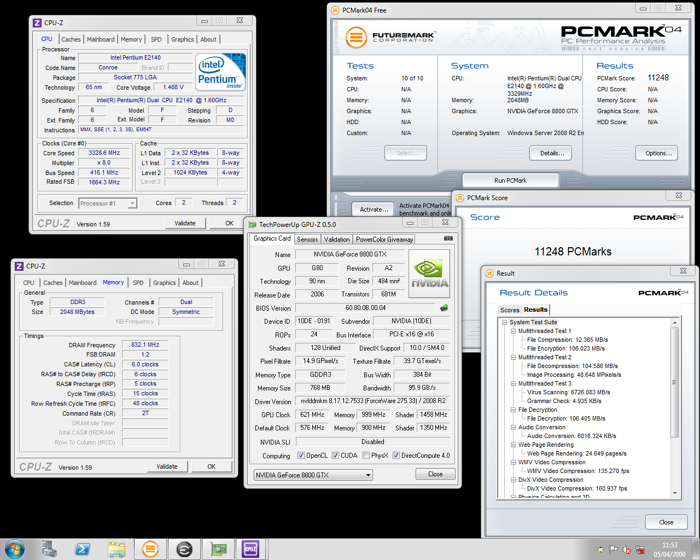Collapse the WMV Video Compression node

pyautogui.click(x=514, y=463)
